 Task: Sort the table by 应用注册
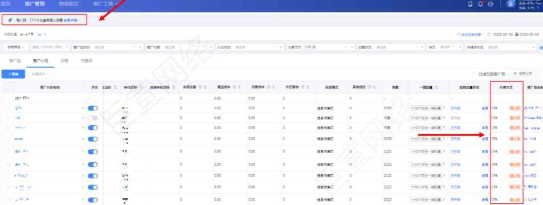(x=205, y=87)
